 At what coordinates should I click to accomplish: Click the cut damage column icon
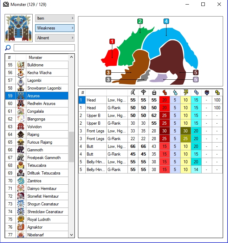[x=133, y=92]
